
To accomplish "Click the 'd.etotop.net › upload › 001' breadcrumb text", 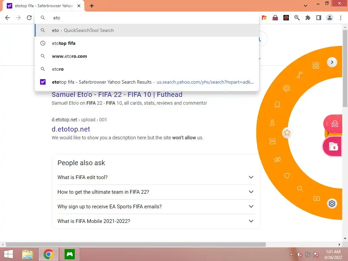I will 79,120.
